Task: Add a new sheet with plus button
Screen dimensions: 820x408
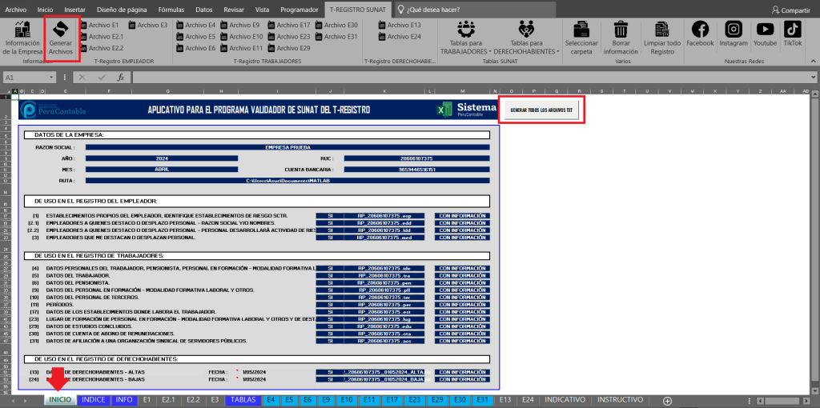Action: 667,400
